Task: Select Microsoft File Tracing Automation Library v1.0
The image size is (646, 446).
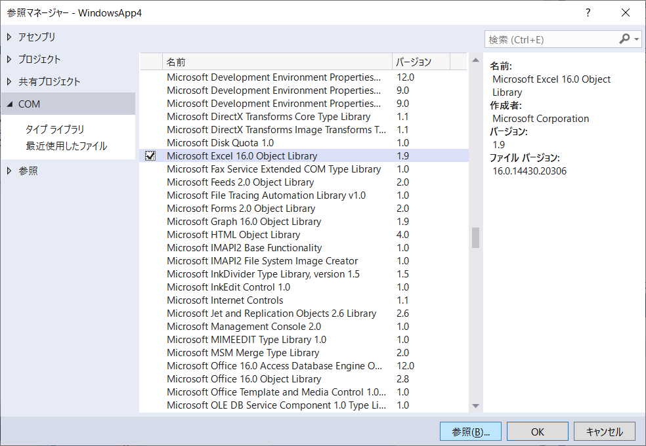Action: pyautogui.click(x=304, y=195)
